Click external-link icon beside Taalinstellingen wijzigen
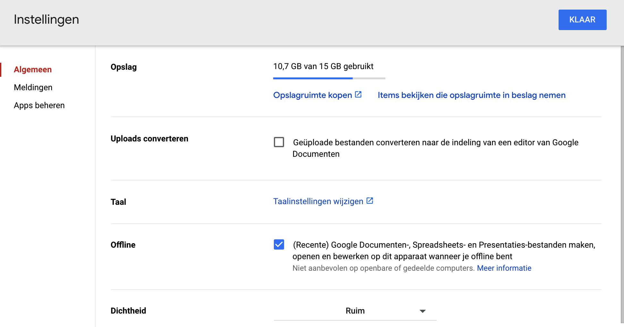The height and width of the screenshot is (327, 624). click(370, 201)
